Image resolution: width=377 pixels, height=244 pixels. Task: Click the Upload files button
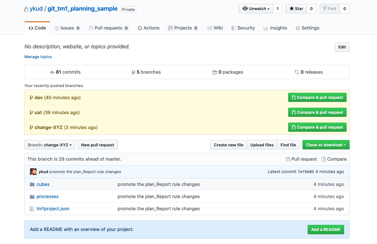pyautogui.click(x=262, y=145)
